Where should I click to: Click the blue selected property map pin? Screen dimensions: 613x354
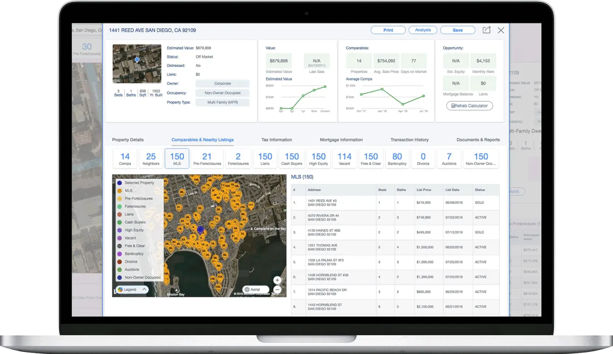(201, 230)
